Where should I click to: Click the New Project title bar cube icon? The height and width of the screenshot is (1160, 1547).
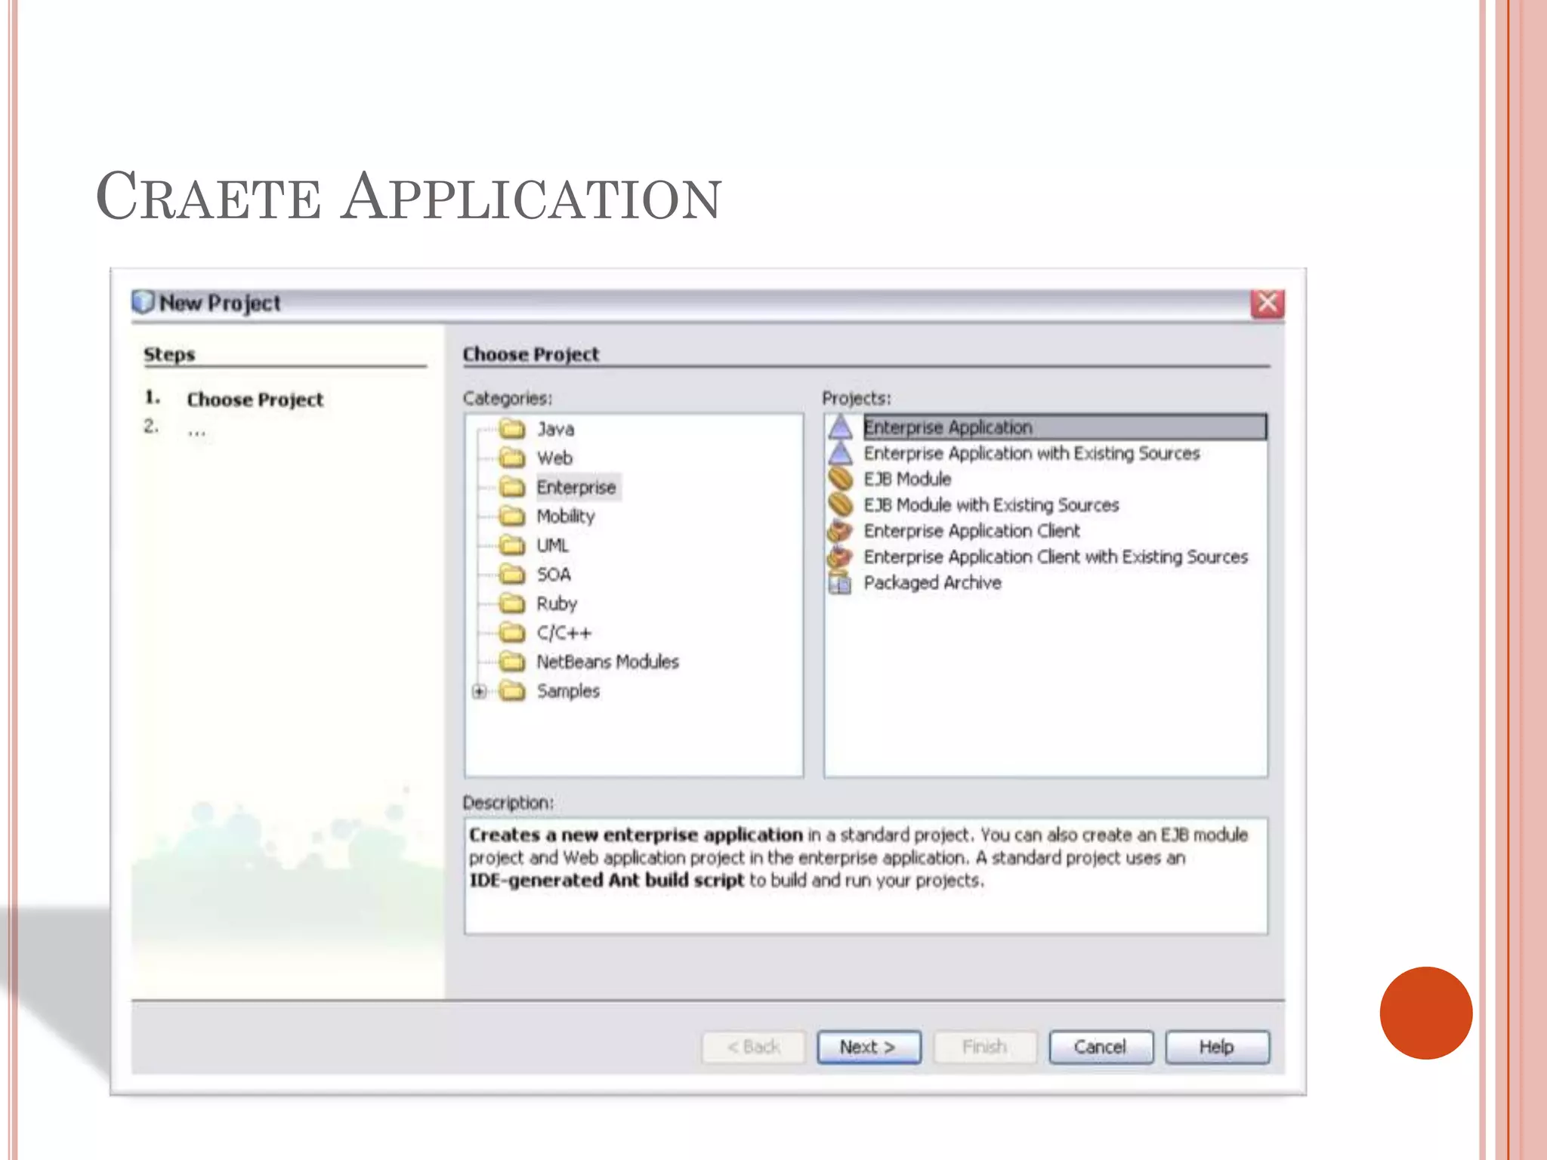(x=143, y=302)
